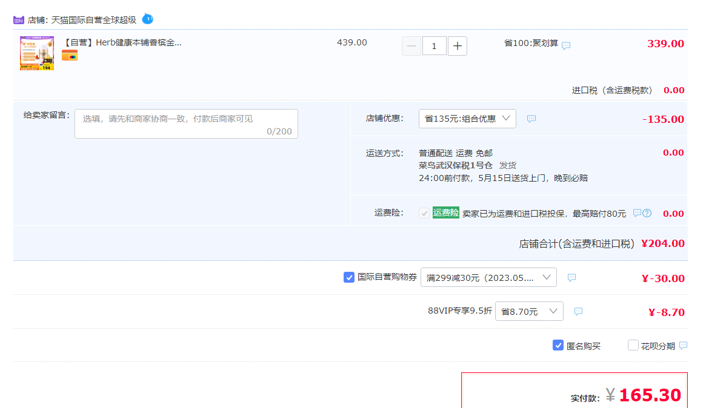Click the green 运费险 badge
Viewport: 706px width, 408px height.
(446, 212)
